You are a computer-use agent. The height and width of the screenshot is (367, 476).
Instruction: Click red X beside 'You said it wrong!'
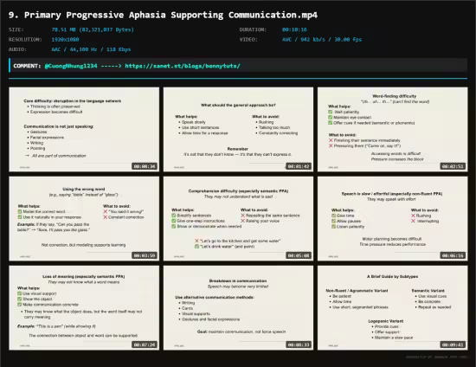pyautogui.click(x=106, y=211)
